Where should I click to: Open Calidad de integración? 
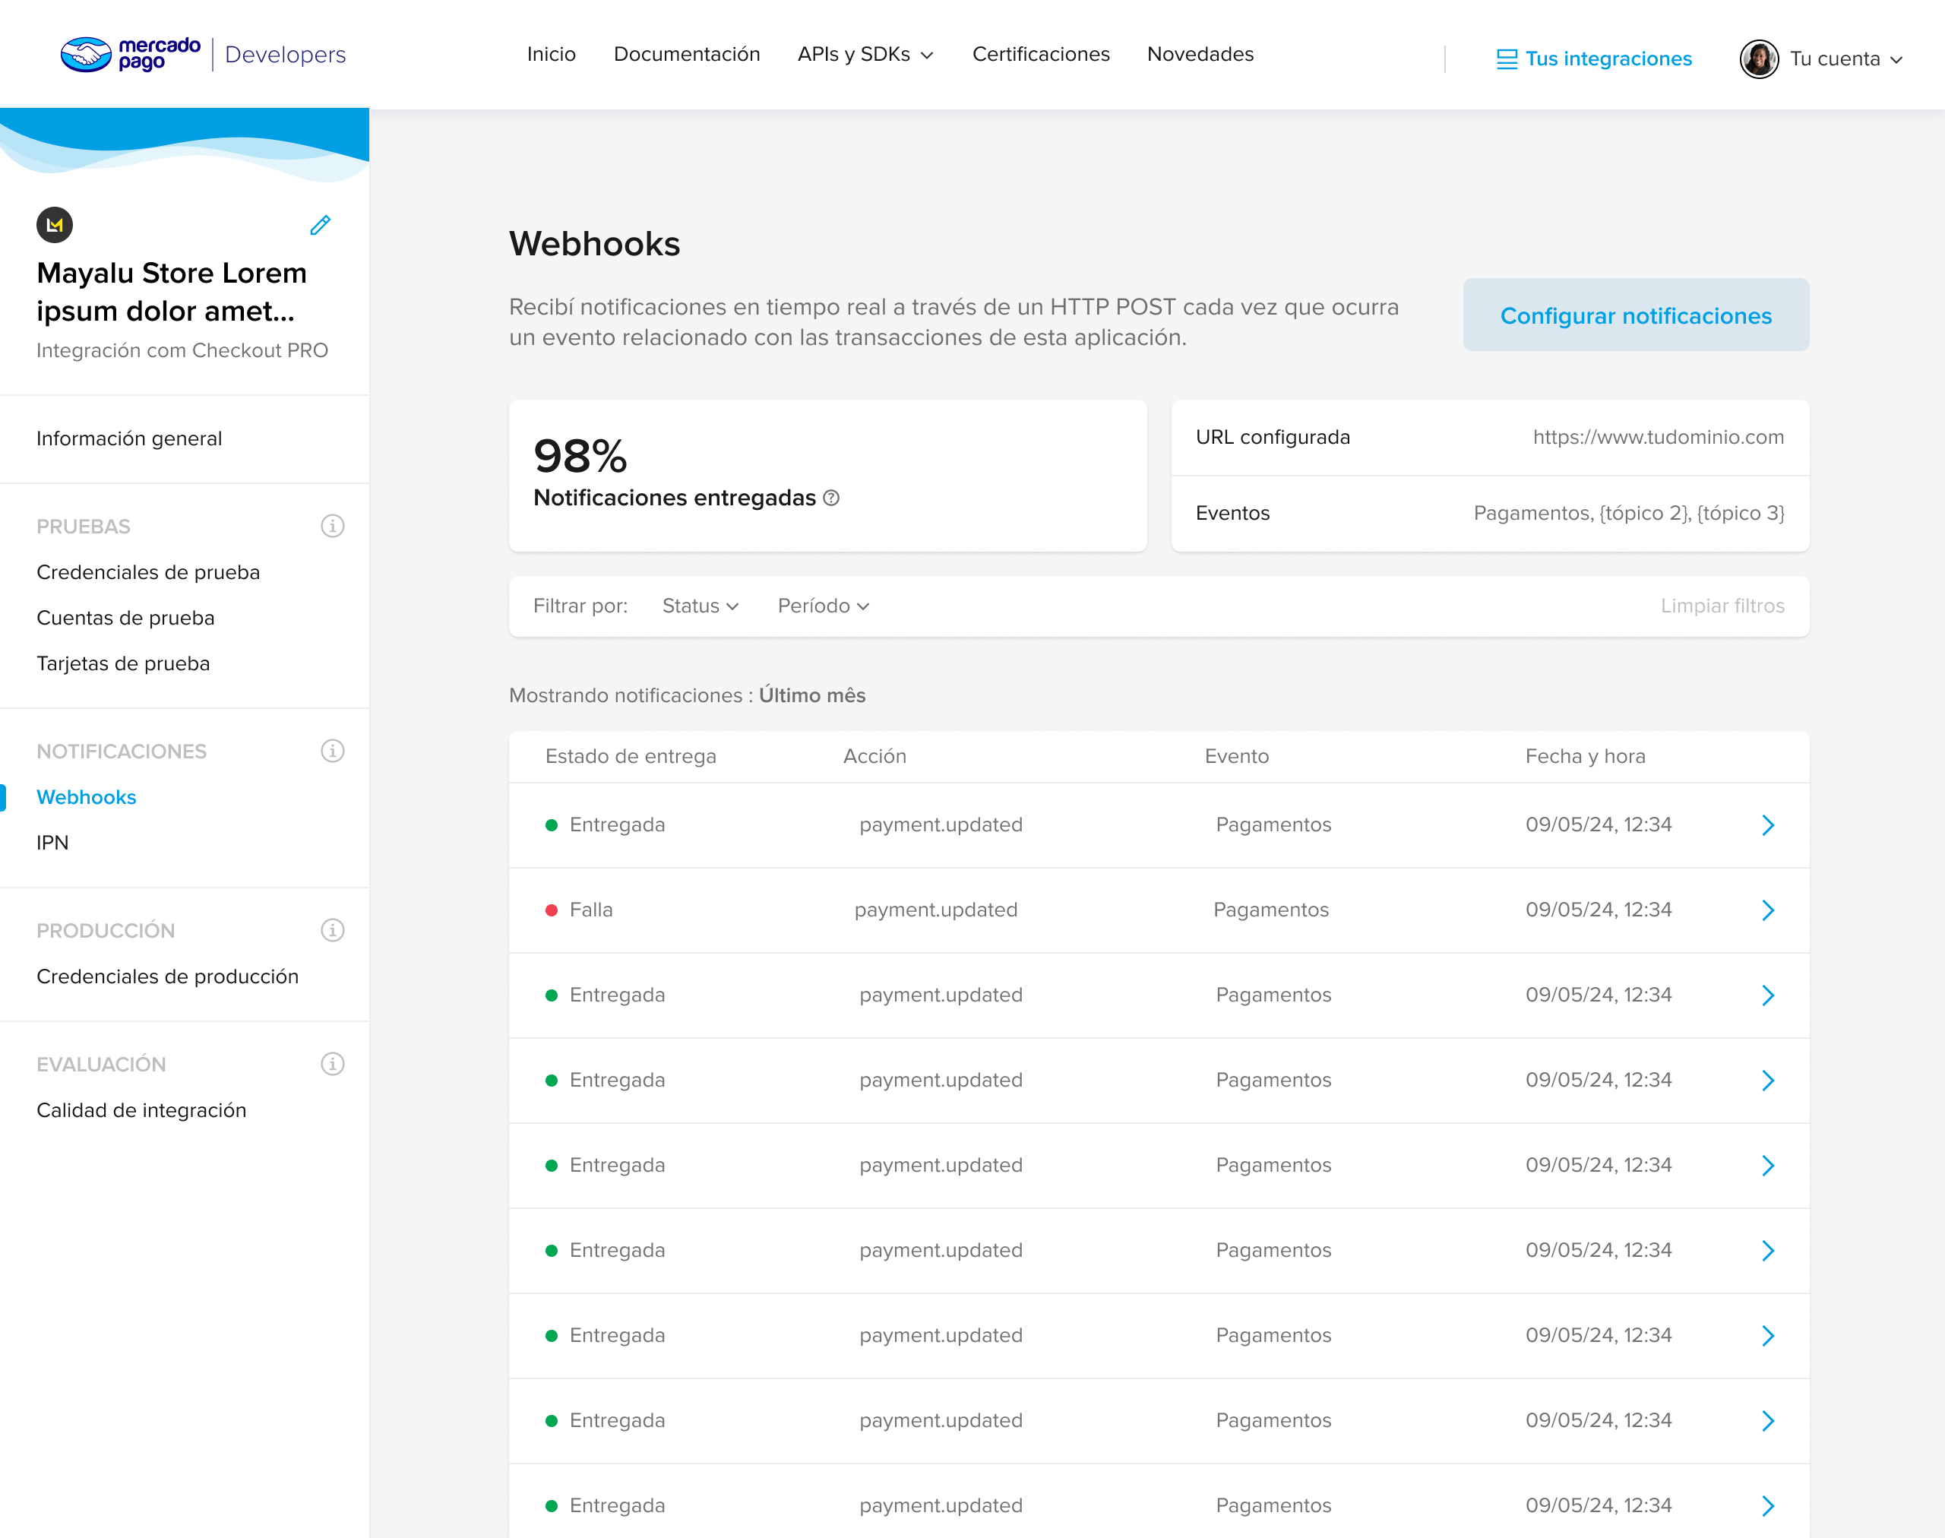click(141, 1110)
